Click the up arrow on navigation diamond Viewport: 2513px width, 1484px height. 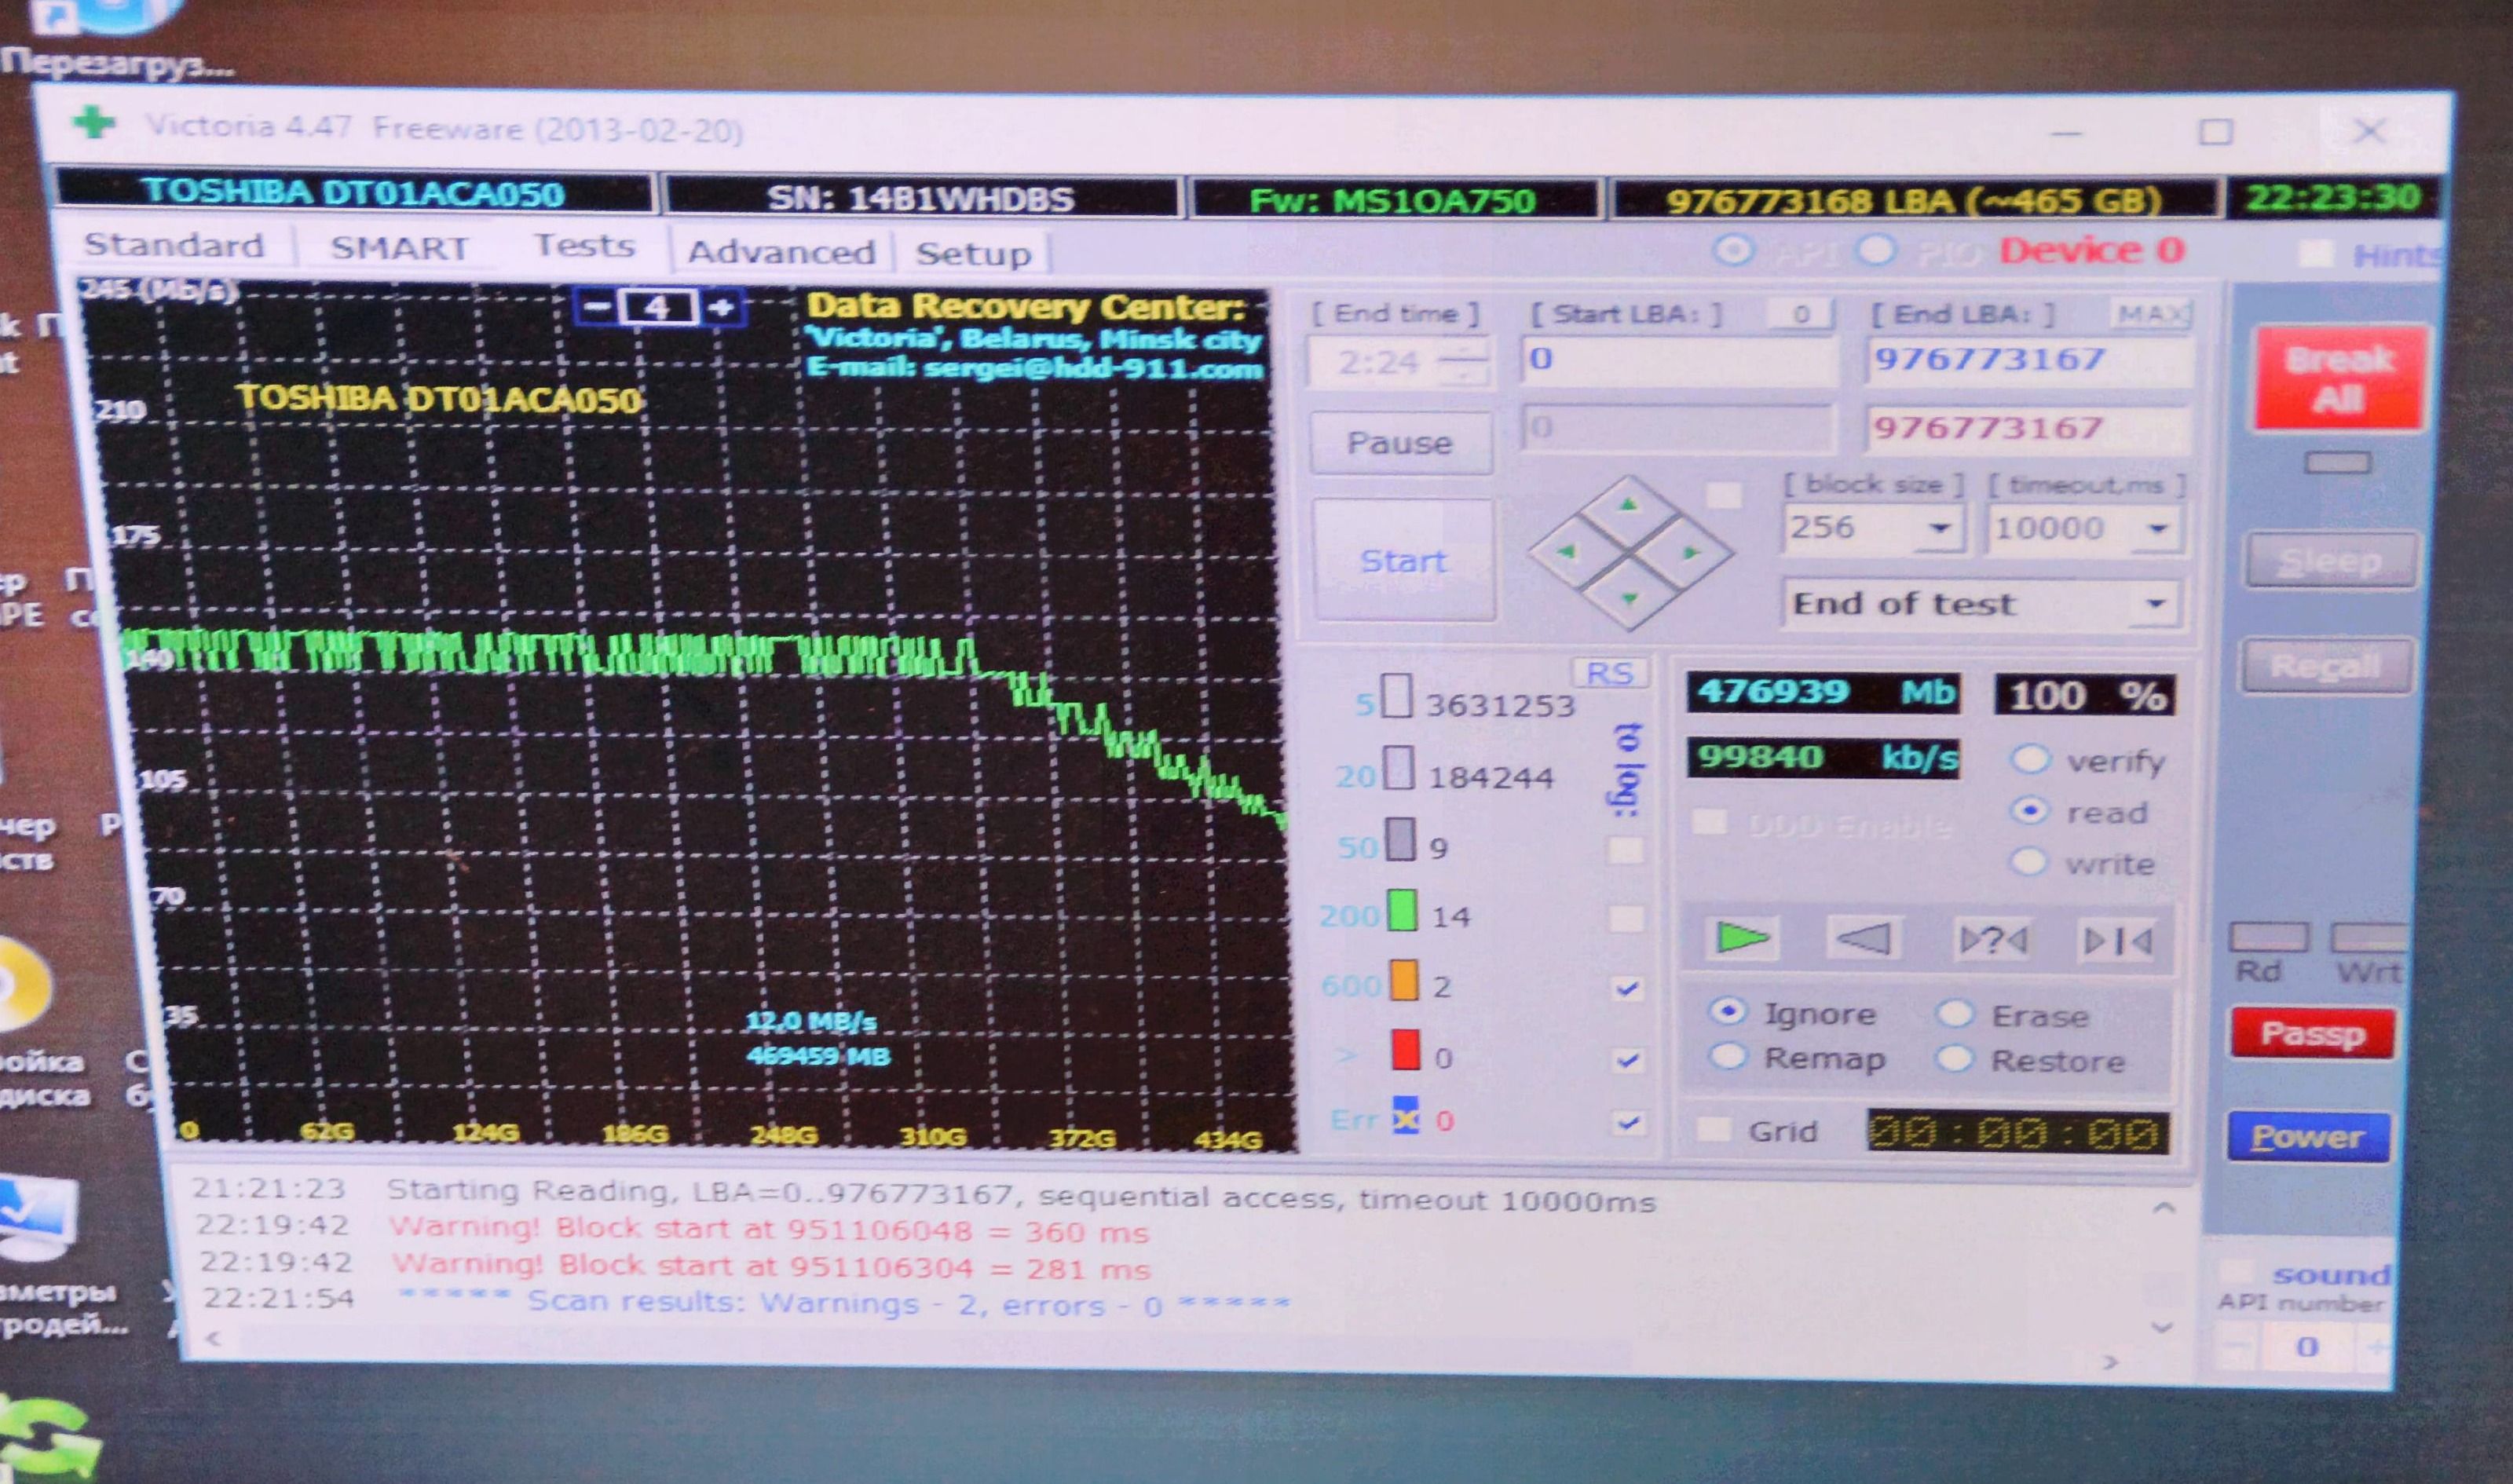pyautogui.click(x=1628, y=506)
